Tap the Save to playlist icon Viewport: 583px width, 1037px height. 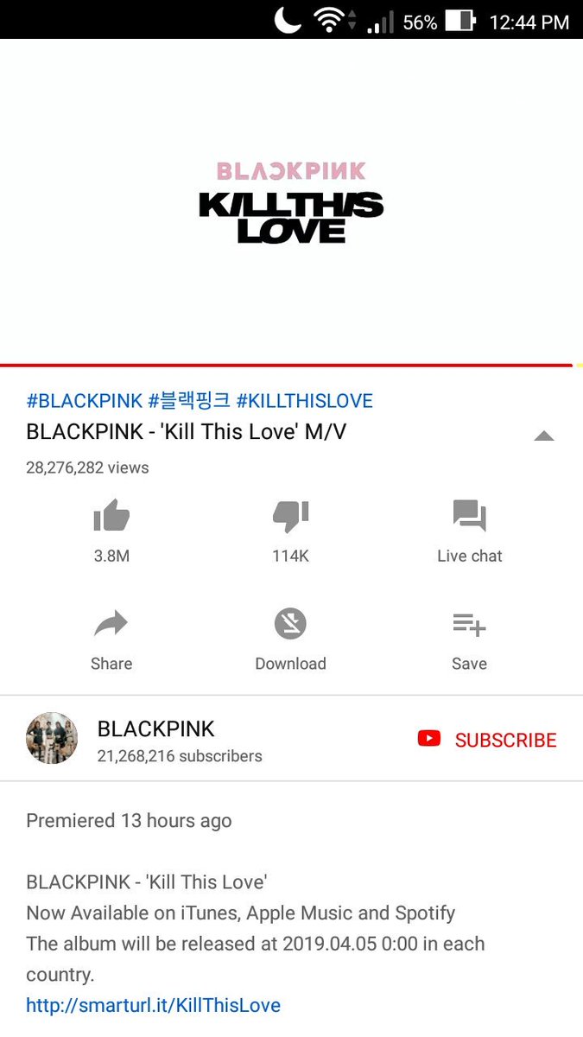tap(469, 624)
